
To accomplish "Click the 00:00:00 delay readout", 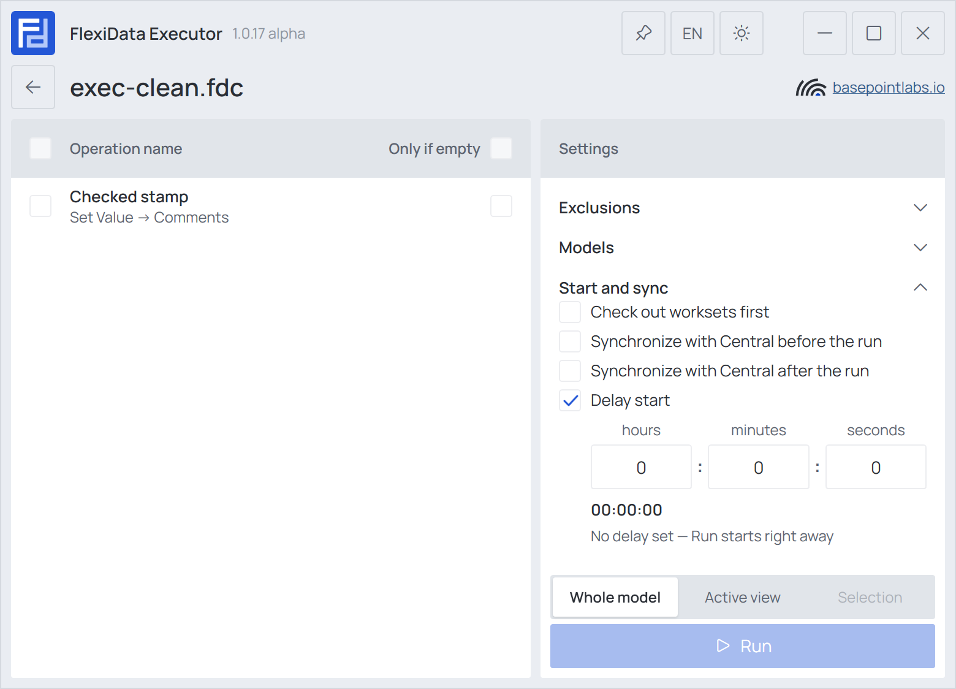I will (x=626, y=510).
